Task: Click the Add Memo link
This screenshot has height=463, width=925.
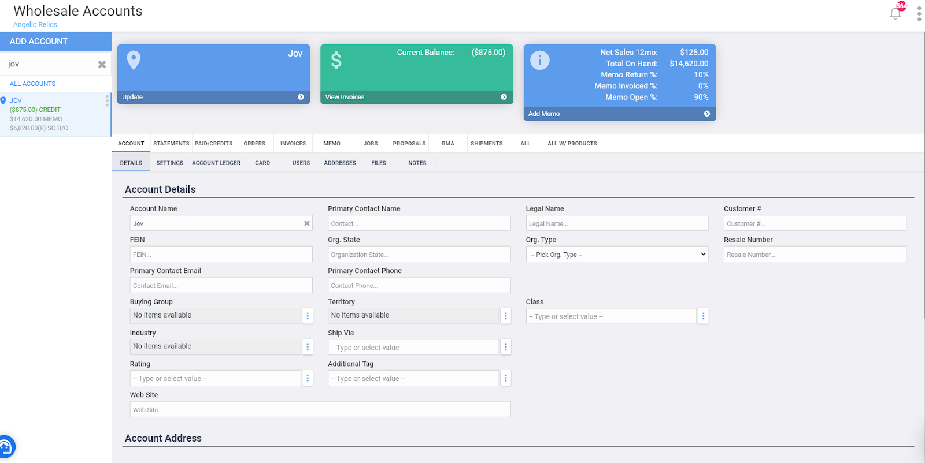Action: [544, 114]
